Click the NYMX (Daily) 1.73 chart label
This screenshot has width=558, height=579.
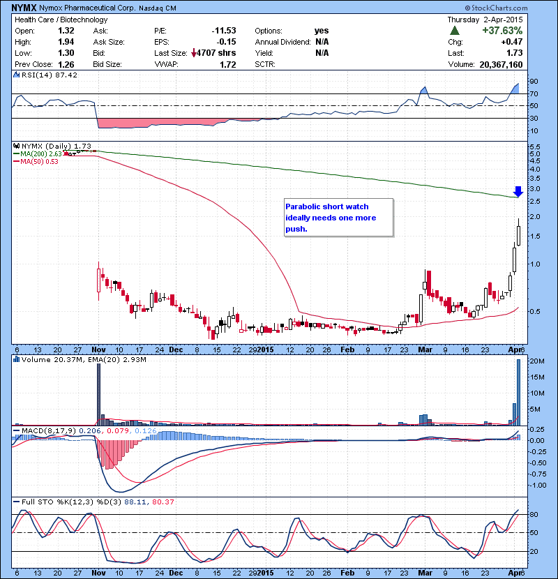click(x=56, y=146)
